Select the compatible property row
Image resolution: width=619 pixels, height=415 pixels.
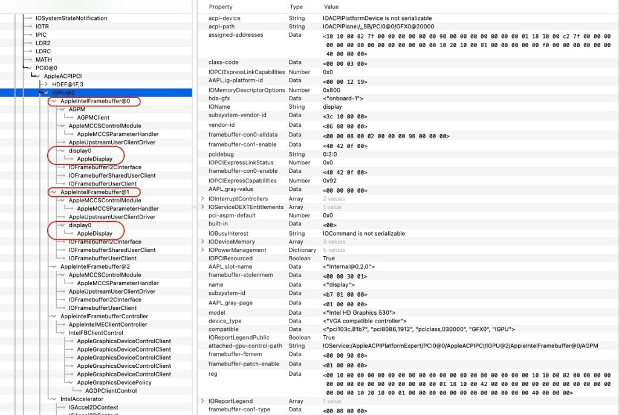coord(408,329)
